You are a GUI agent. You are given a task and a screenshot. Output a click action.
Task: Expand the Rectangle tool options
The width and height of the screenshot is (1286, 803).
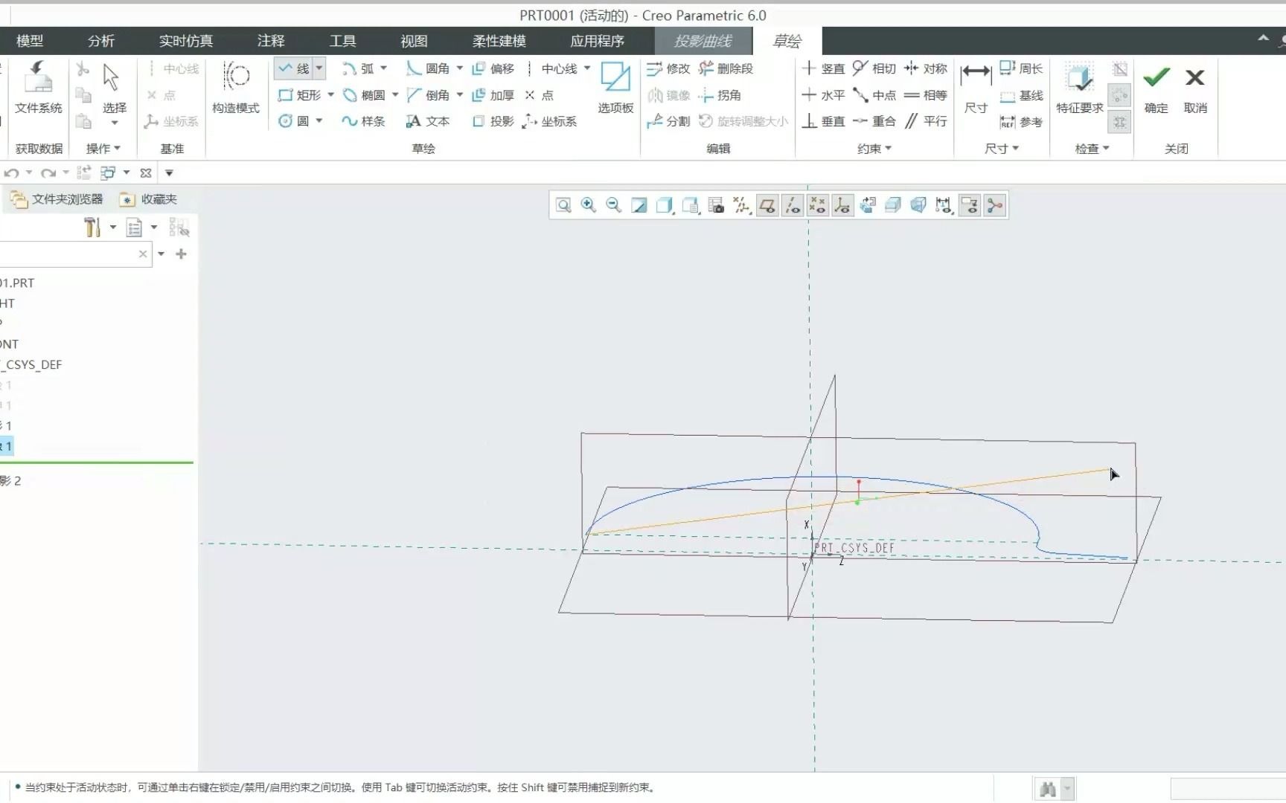click(330, 95)
